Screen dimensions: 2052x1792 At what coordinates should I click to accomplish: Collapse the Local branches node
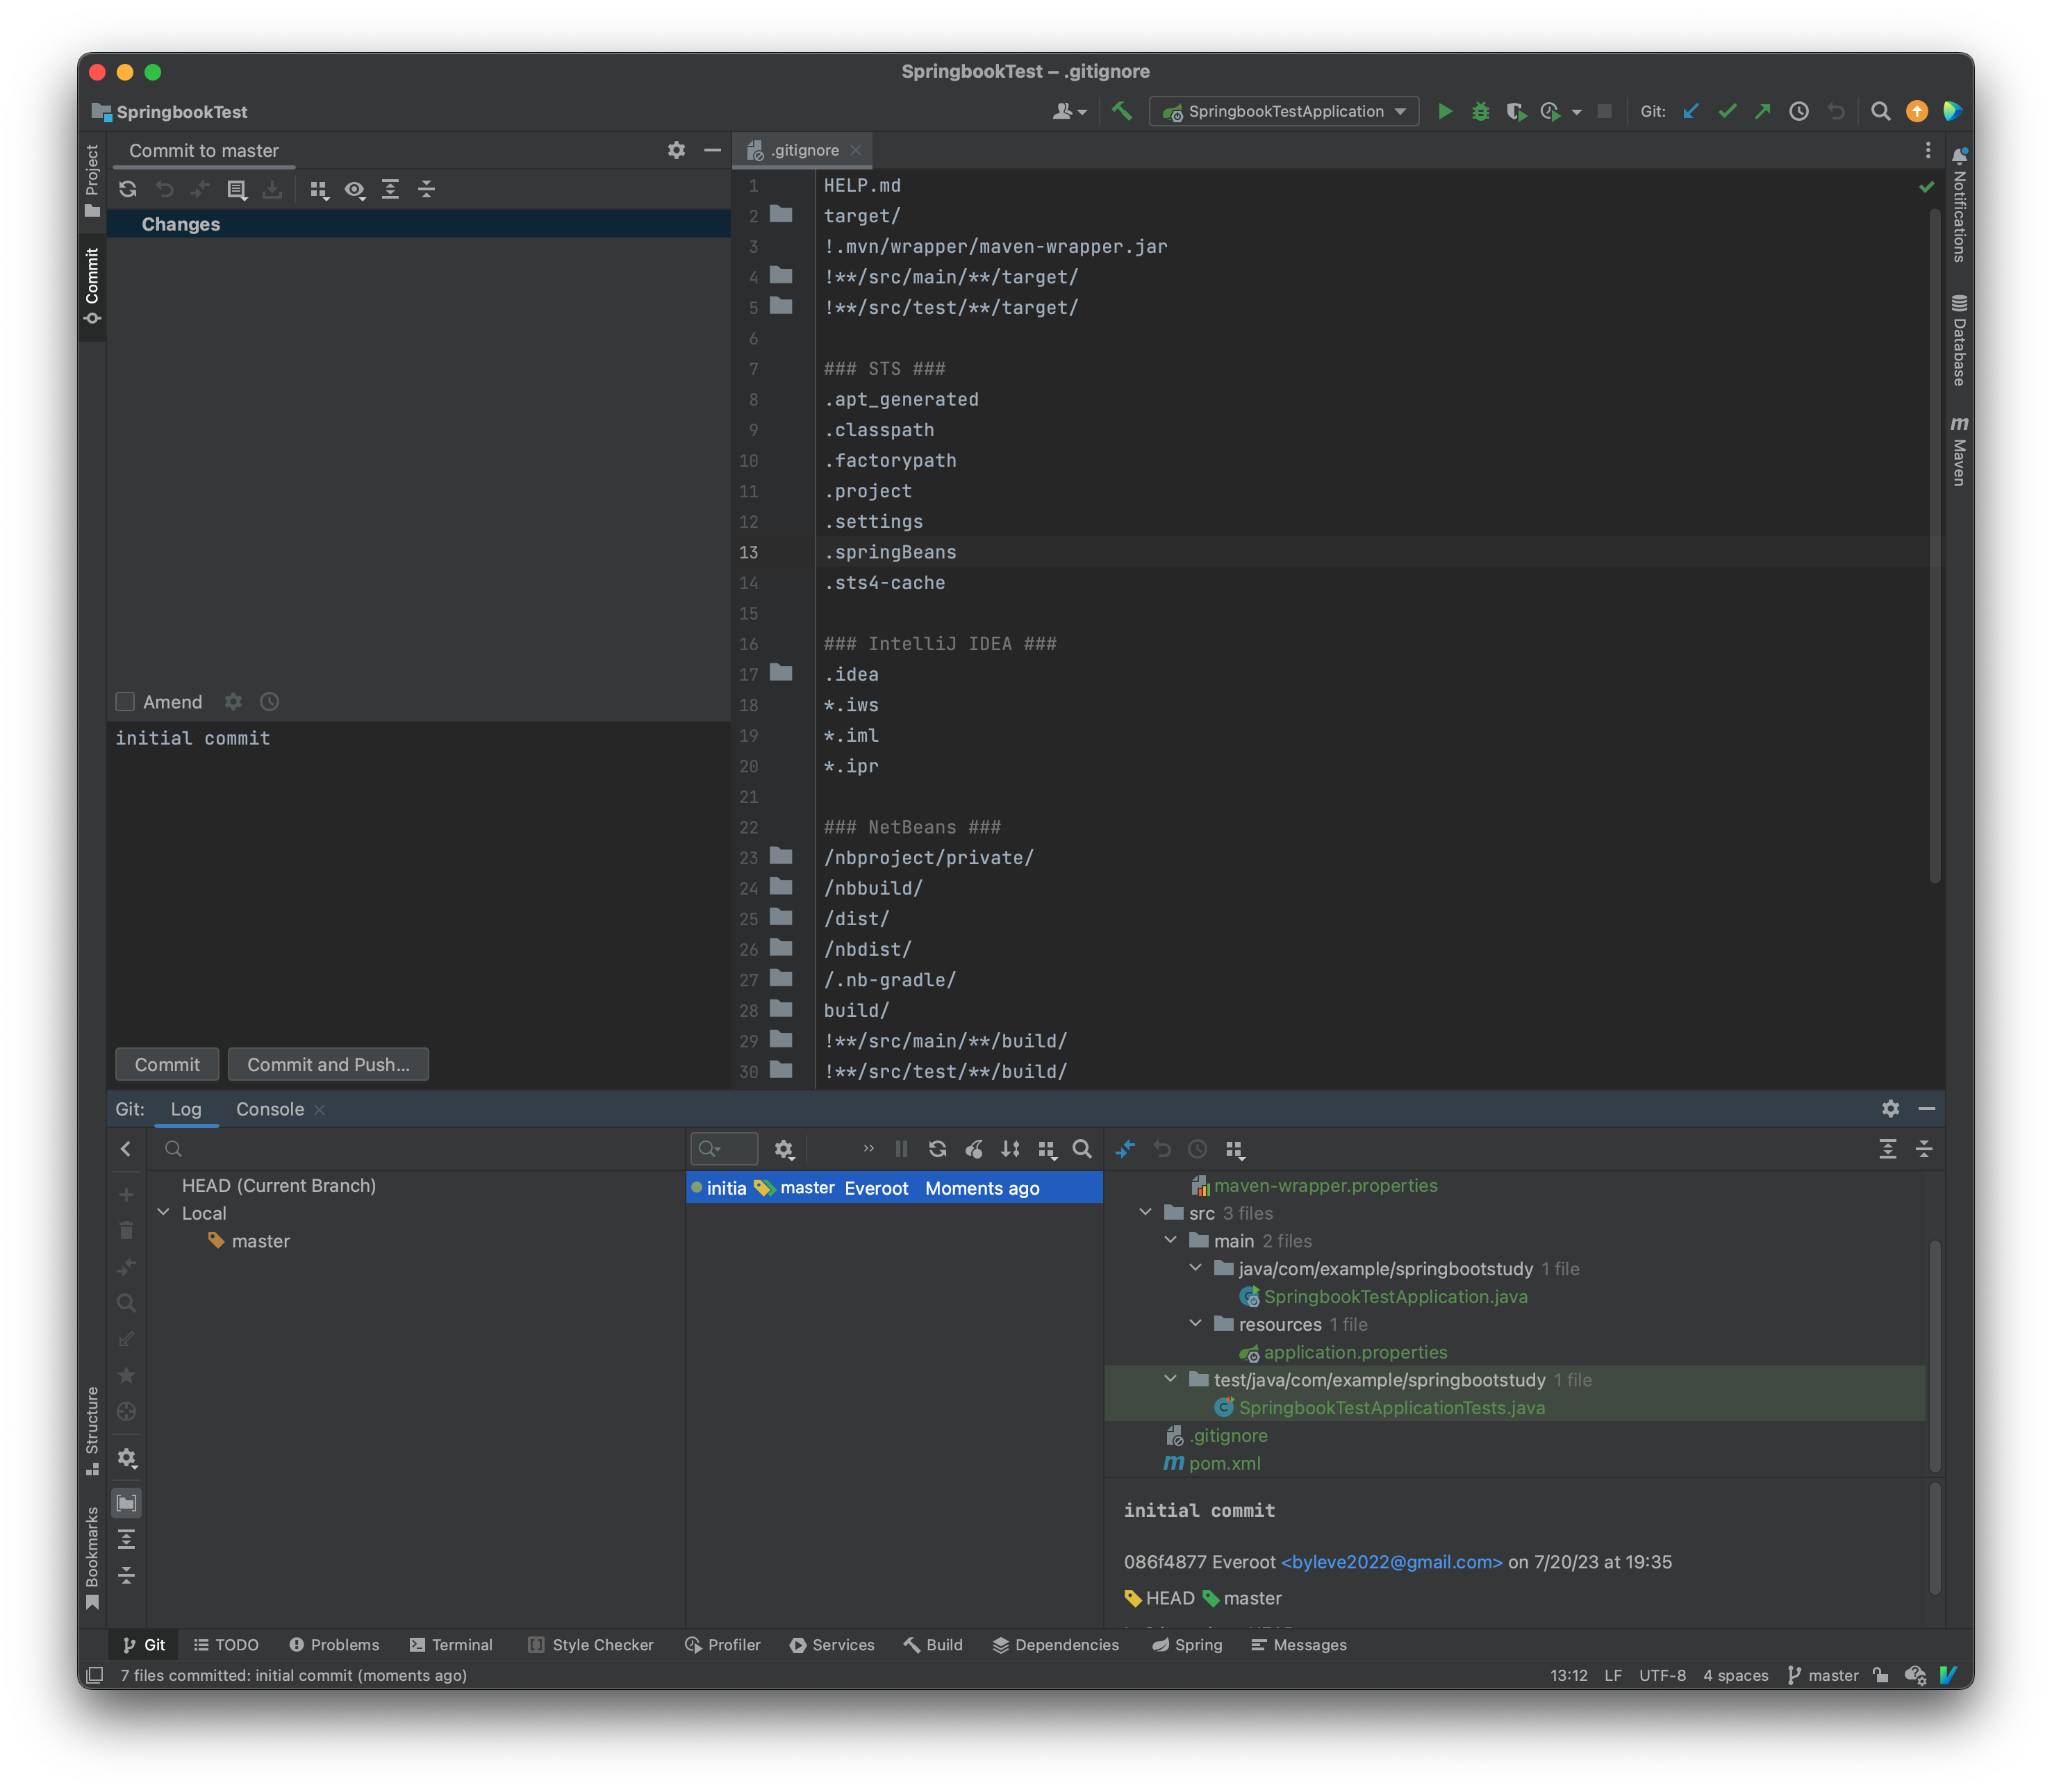[164, 1212]
